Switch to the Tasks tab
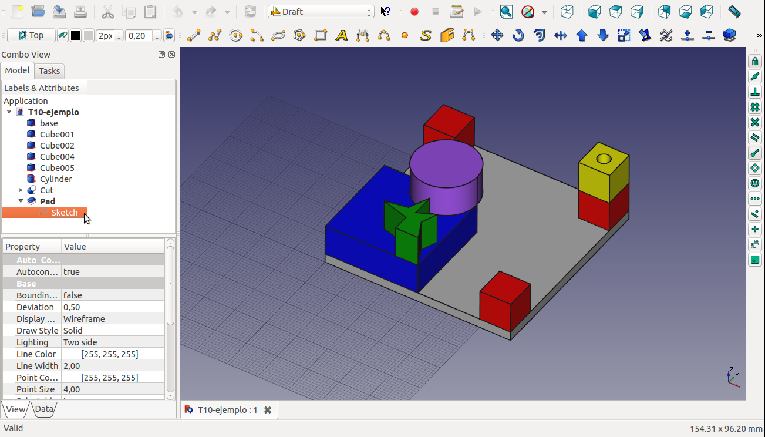This screenshot has width=765, height=437. coord(49,71)
